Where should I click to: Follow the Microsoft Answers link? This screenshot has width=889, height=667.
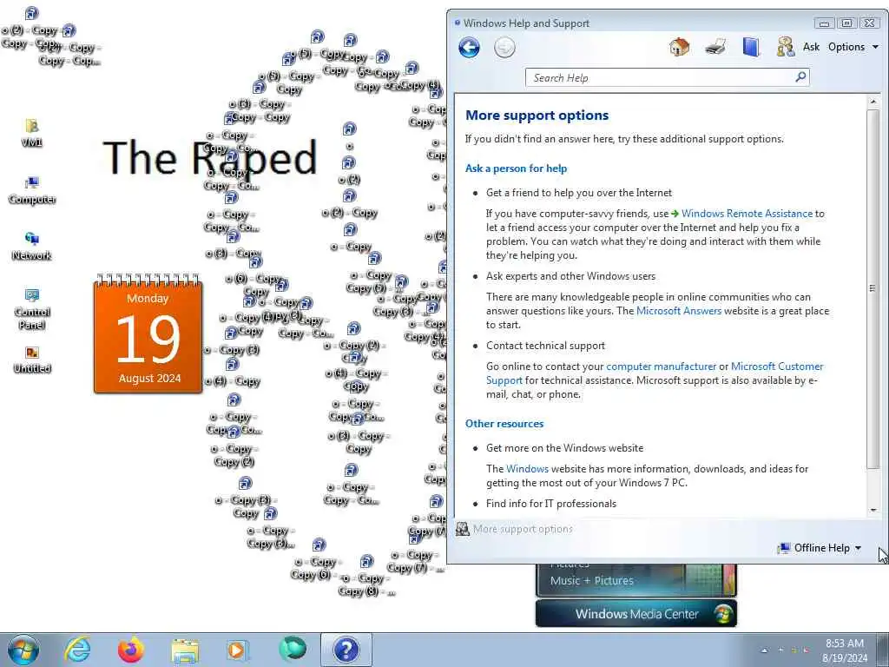click(679, 311)
